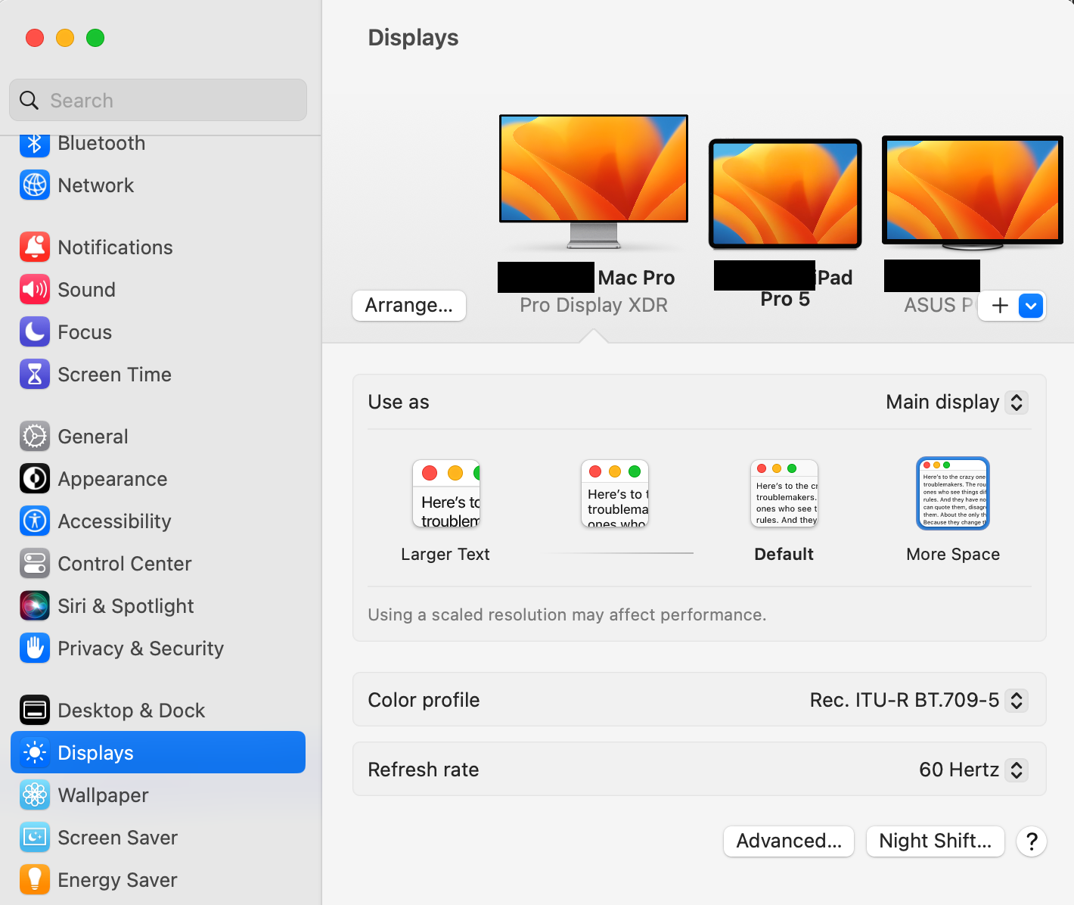This screenshot has height=905, width=1074.
Task: Select the More Space resolution option
Action: [953, 511]
